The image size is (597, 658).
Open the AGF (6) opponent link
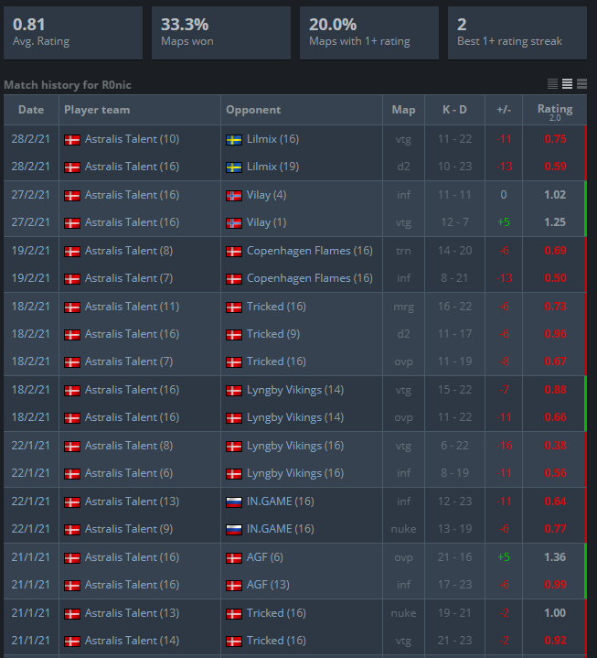click(x=264, y=557)
